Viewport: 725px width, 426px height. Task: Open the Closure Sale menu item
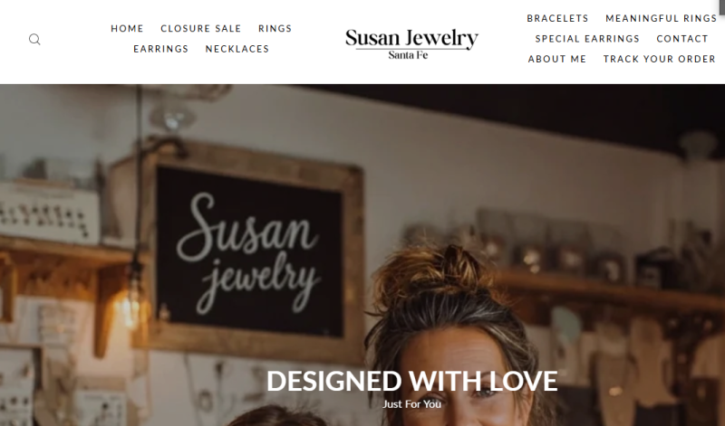[200, 29]
